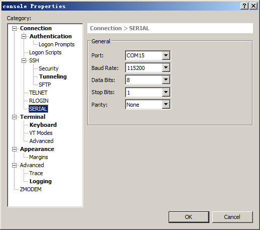Open the Baud Rate dropdown arrow
260x230 pixels.
[x=166, y=67]
